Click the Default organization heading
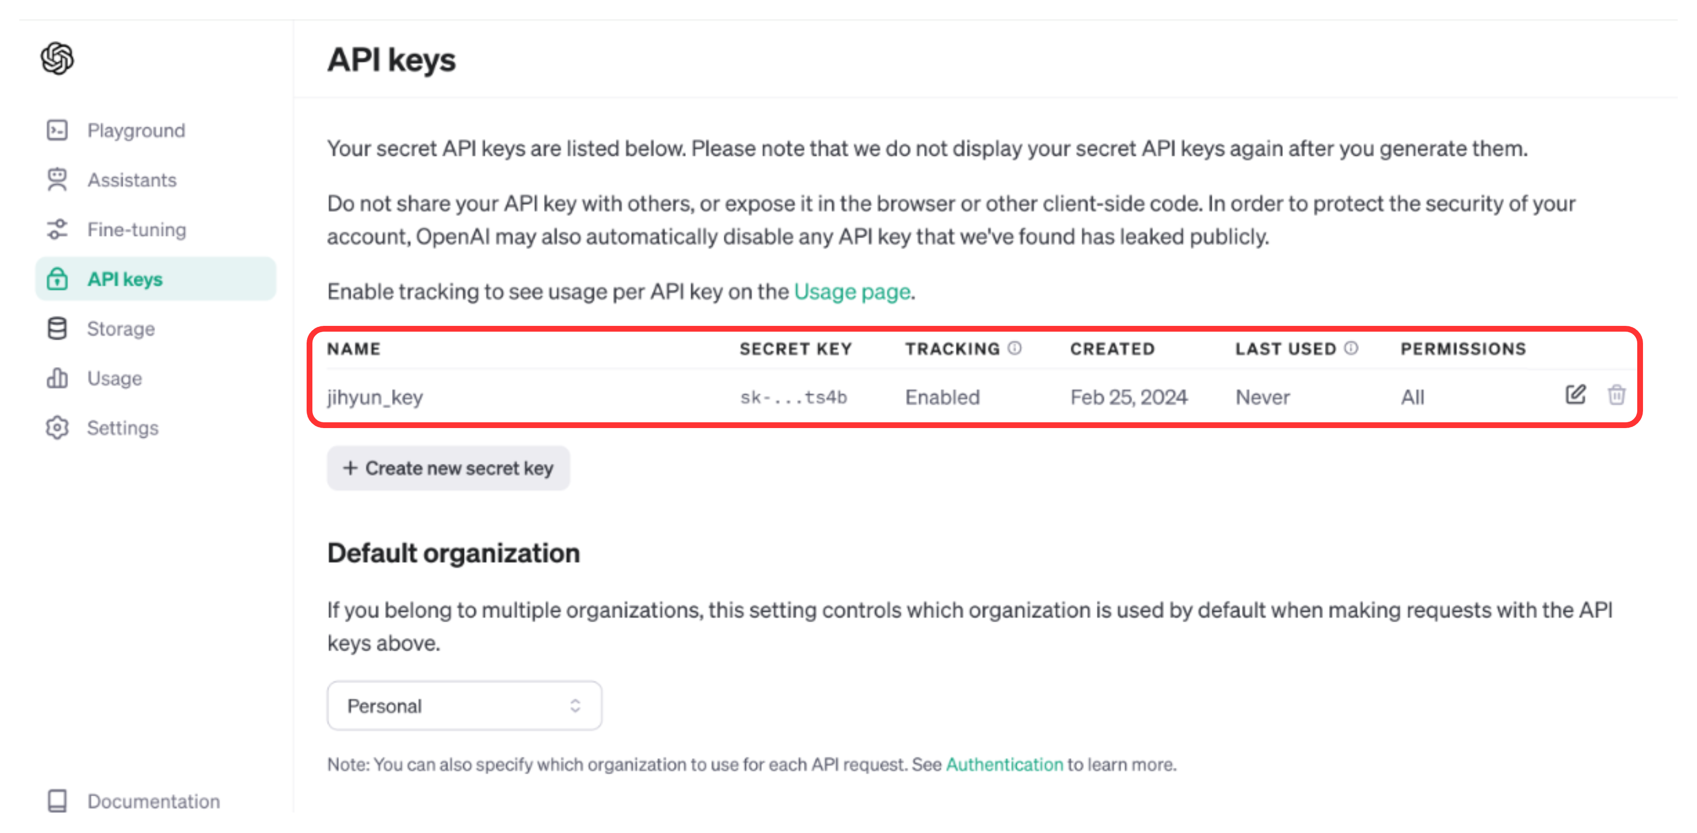This screenshot has width=1697, height=833. pyautogui.click(x=453, y=553)
